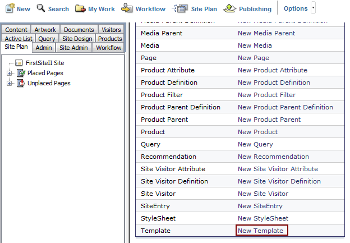Switch to the Artwork tab
The image size is (350, 243).
pyautogui.click(x=45, y=30)
